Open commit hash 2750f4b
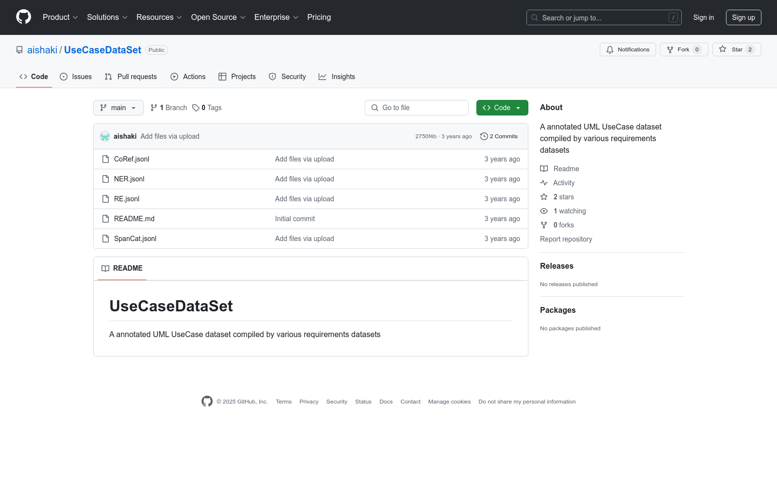This screenshot has width=777, height=485. tap(426, 136)
